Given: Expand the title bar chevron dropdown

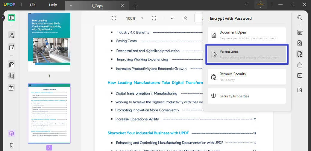Looking at the screenshot, I should pyautogui.click(x=246, y=5).
